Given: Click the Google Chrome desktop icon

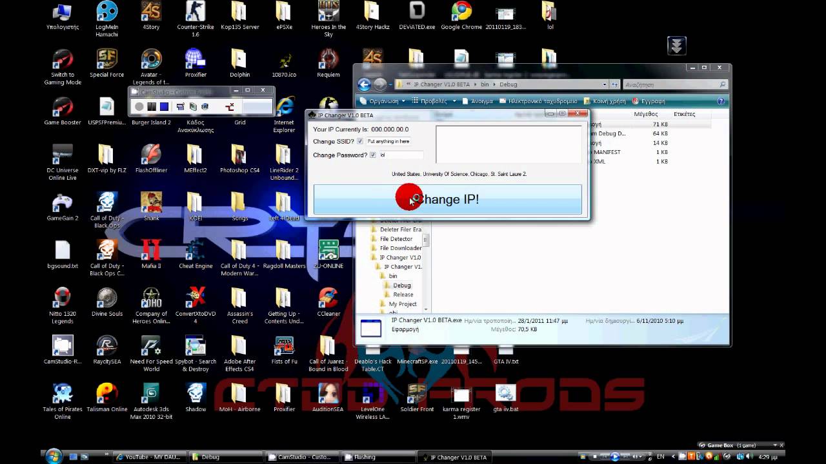Looking at the screenshot, I should (x=461, y=16).
